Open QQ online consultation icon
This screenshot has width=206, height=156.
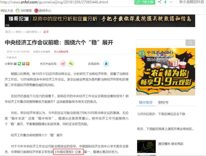[106, 64]
